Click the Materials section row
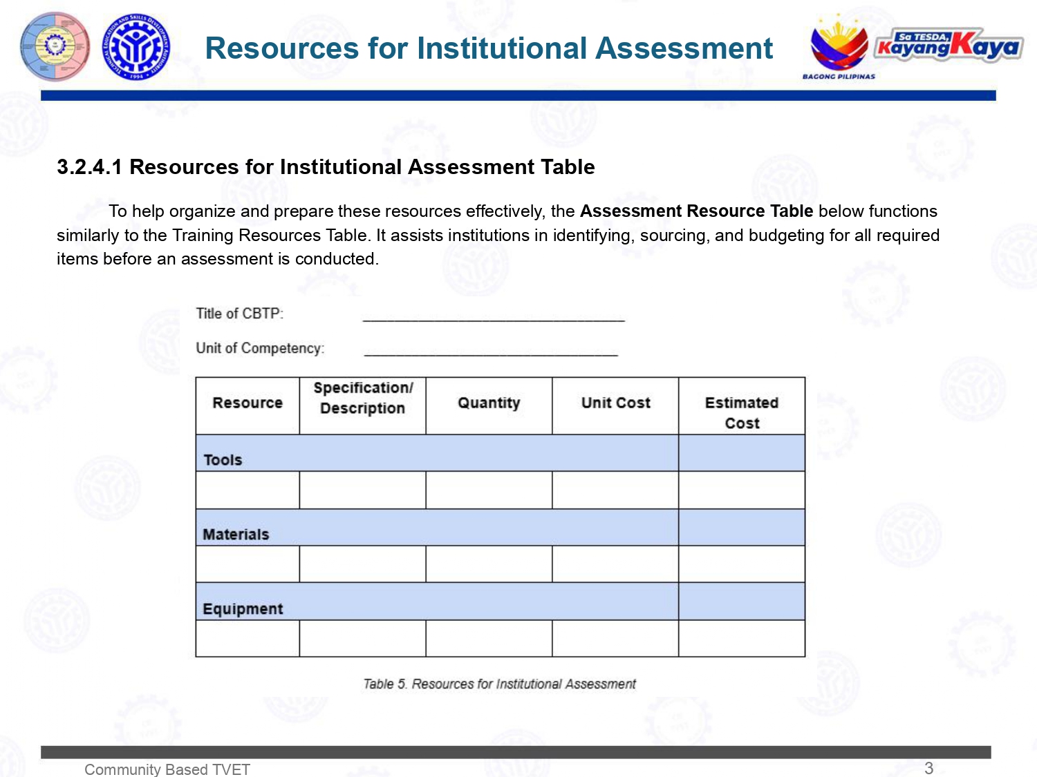This screenshot has width=1037, height=777. (x=501, y=528)
